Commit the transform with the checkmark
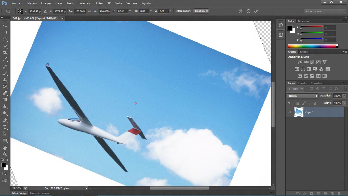 256,11
